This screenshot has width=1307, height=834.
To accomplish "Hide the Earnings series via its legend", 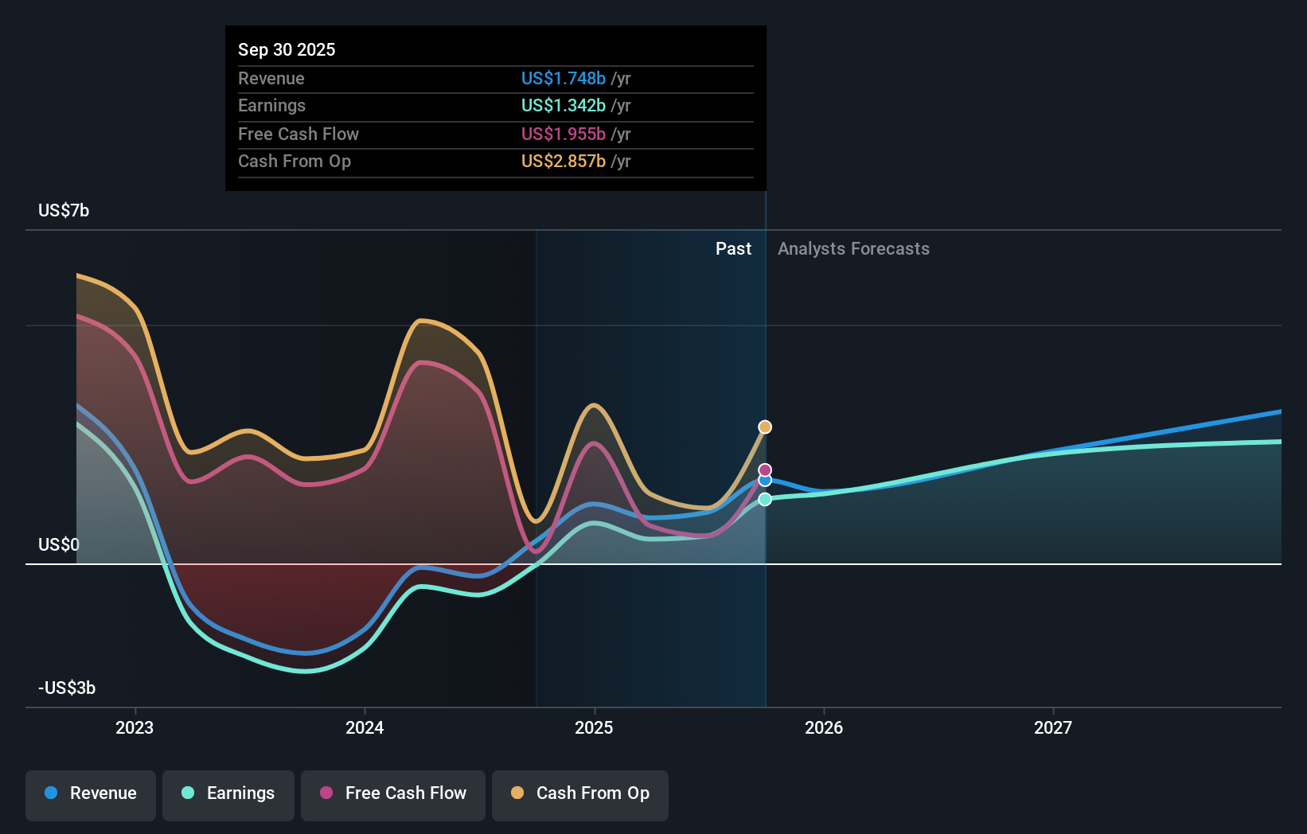I will coord(228,793).
